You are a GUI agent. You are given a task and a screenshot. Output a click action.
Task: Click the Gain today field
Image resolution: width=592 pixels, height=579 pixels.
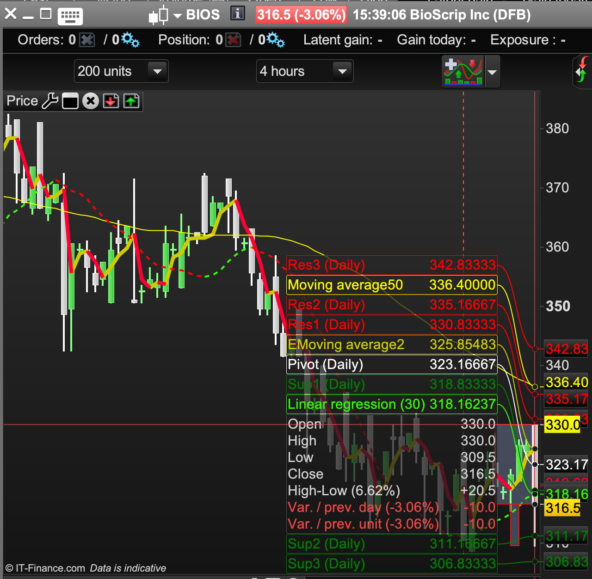[x=436, y=40]
